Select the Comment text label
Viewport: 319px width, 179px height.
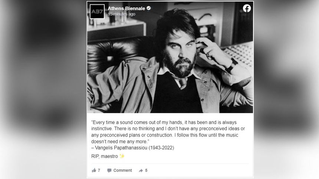click(122, 170)
